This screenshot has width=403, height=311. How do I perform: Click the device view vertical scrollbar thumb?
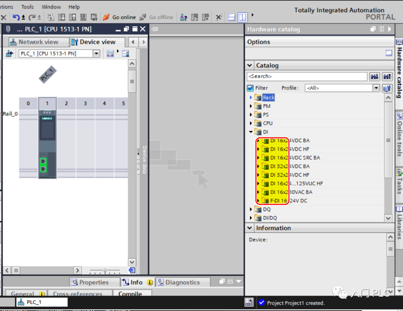[132, 81]
